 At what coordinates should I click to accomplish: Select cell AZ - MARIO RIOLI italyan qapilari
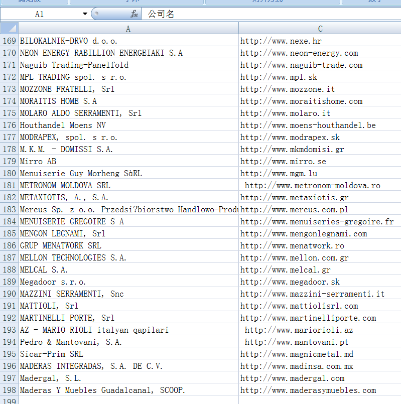coord(128,330)
